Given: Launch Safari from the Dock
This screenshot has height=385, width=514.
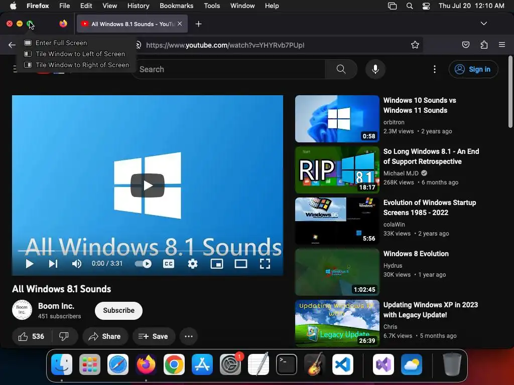Looking at the screenshot, I should [118, 364].
